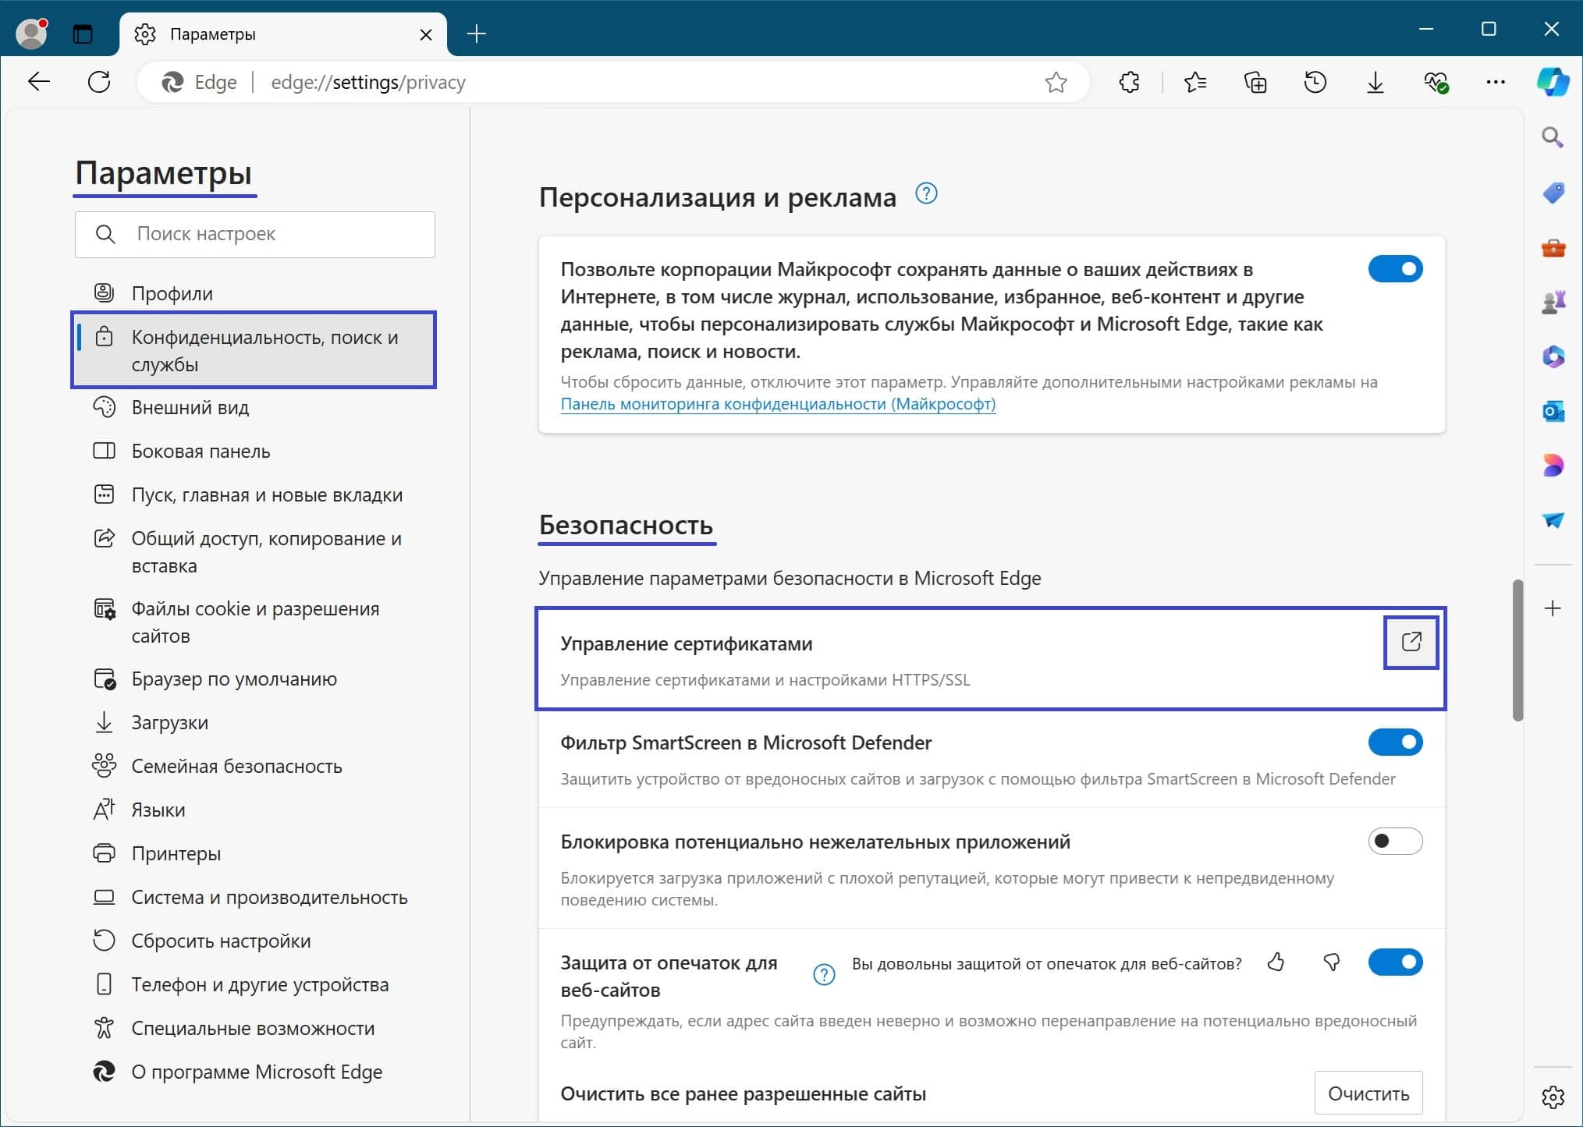Select Внешний вид settings section
Viewport: 1583px width, 1127px height.
tap(254, 407)
